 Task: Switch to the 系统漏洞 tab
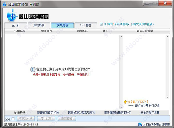click(39, 25)
